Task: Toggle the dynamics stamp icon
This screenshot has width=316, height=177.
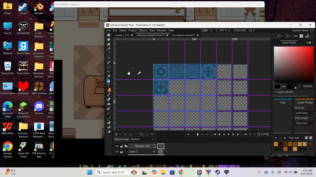Action: [x=307, y=36]
